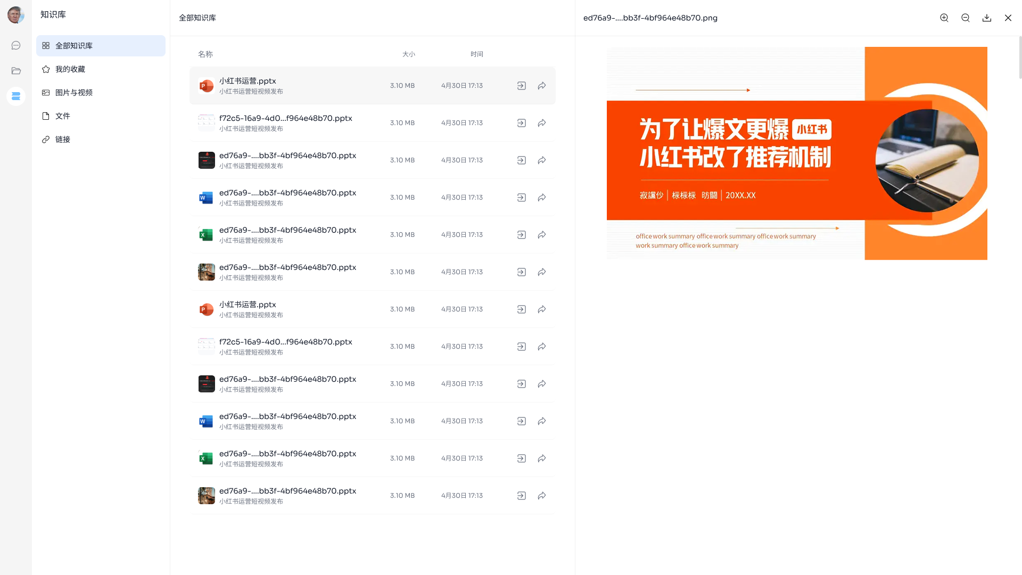
Task: Click the orange slide preview image
Action: coord(797,153)
